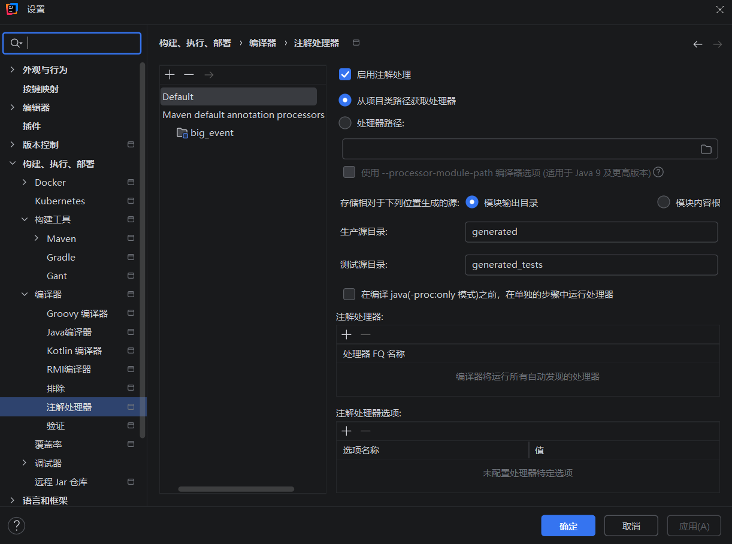Click project icon next to 版本控制
This screenshot has width=732, height=544.
(x=131, y=144)
